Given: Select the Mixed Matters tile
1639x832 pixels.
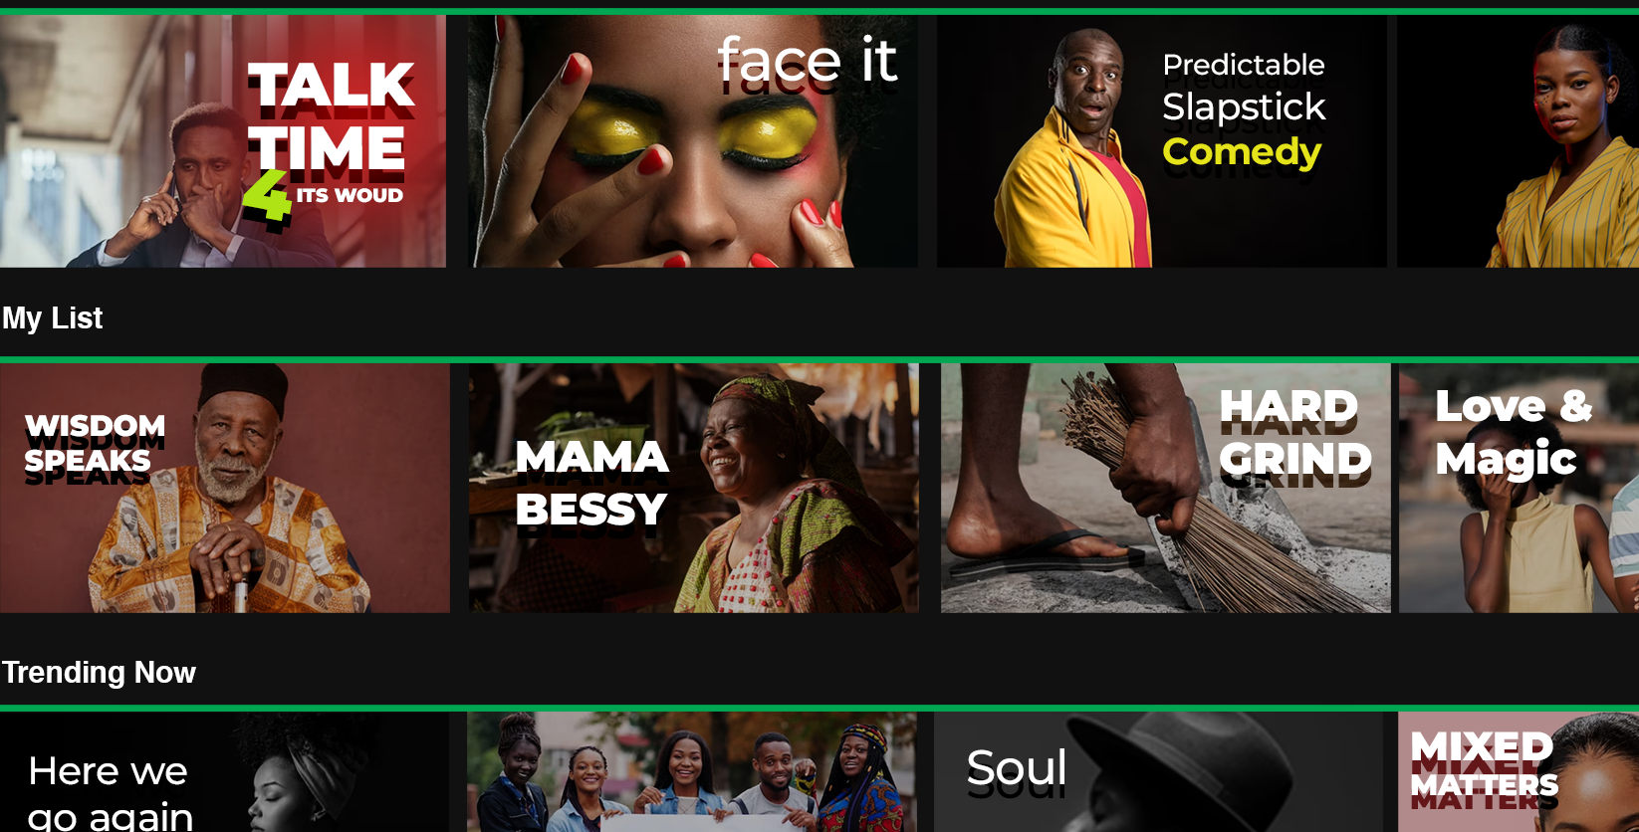Looking at the screenshot, I should [x=1519, y=772].
